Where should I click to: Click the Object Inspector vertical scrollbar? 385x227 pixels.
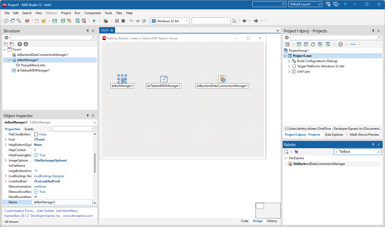[x=95, y=163]
